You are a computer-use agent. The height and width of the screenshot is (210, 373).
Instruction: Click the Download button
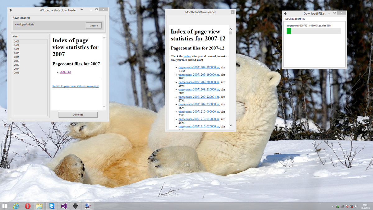(78, 114)
